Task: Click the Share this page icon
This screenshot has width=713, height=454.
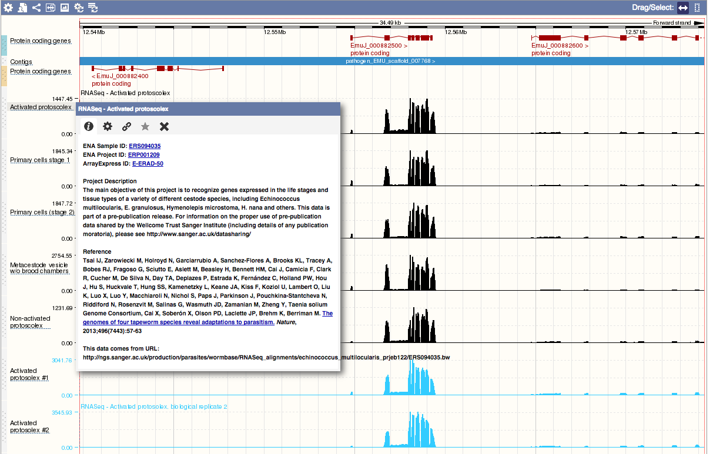Action: point(36,8)
